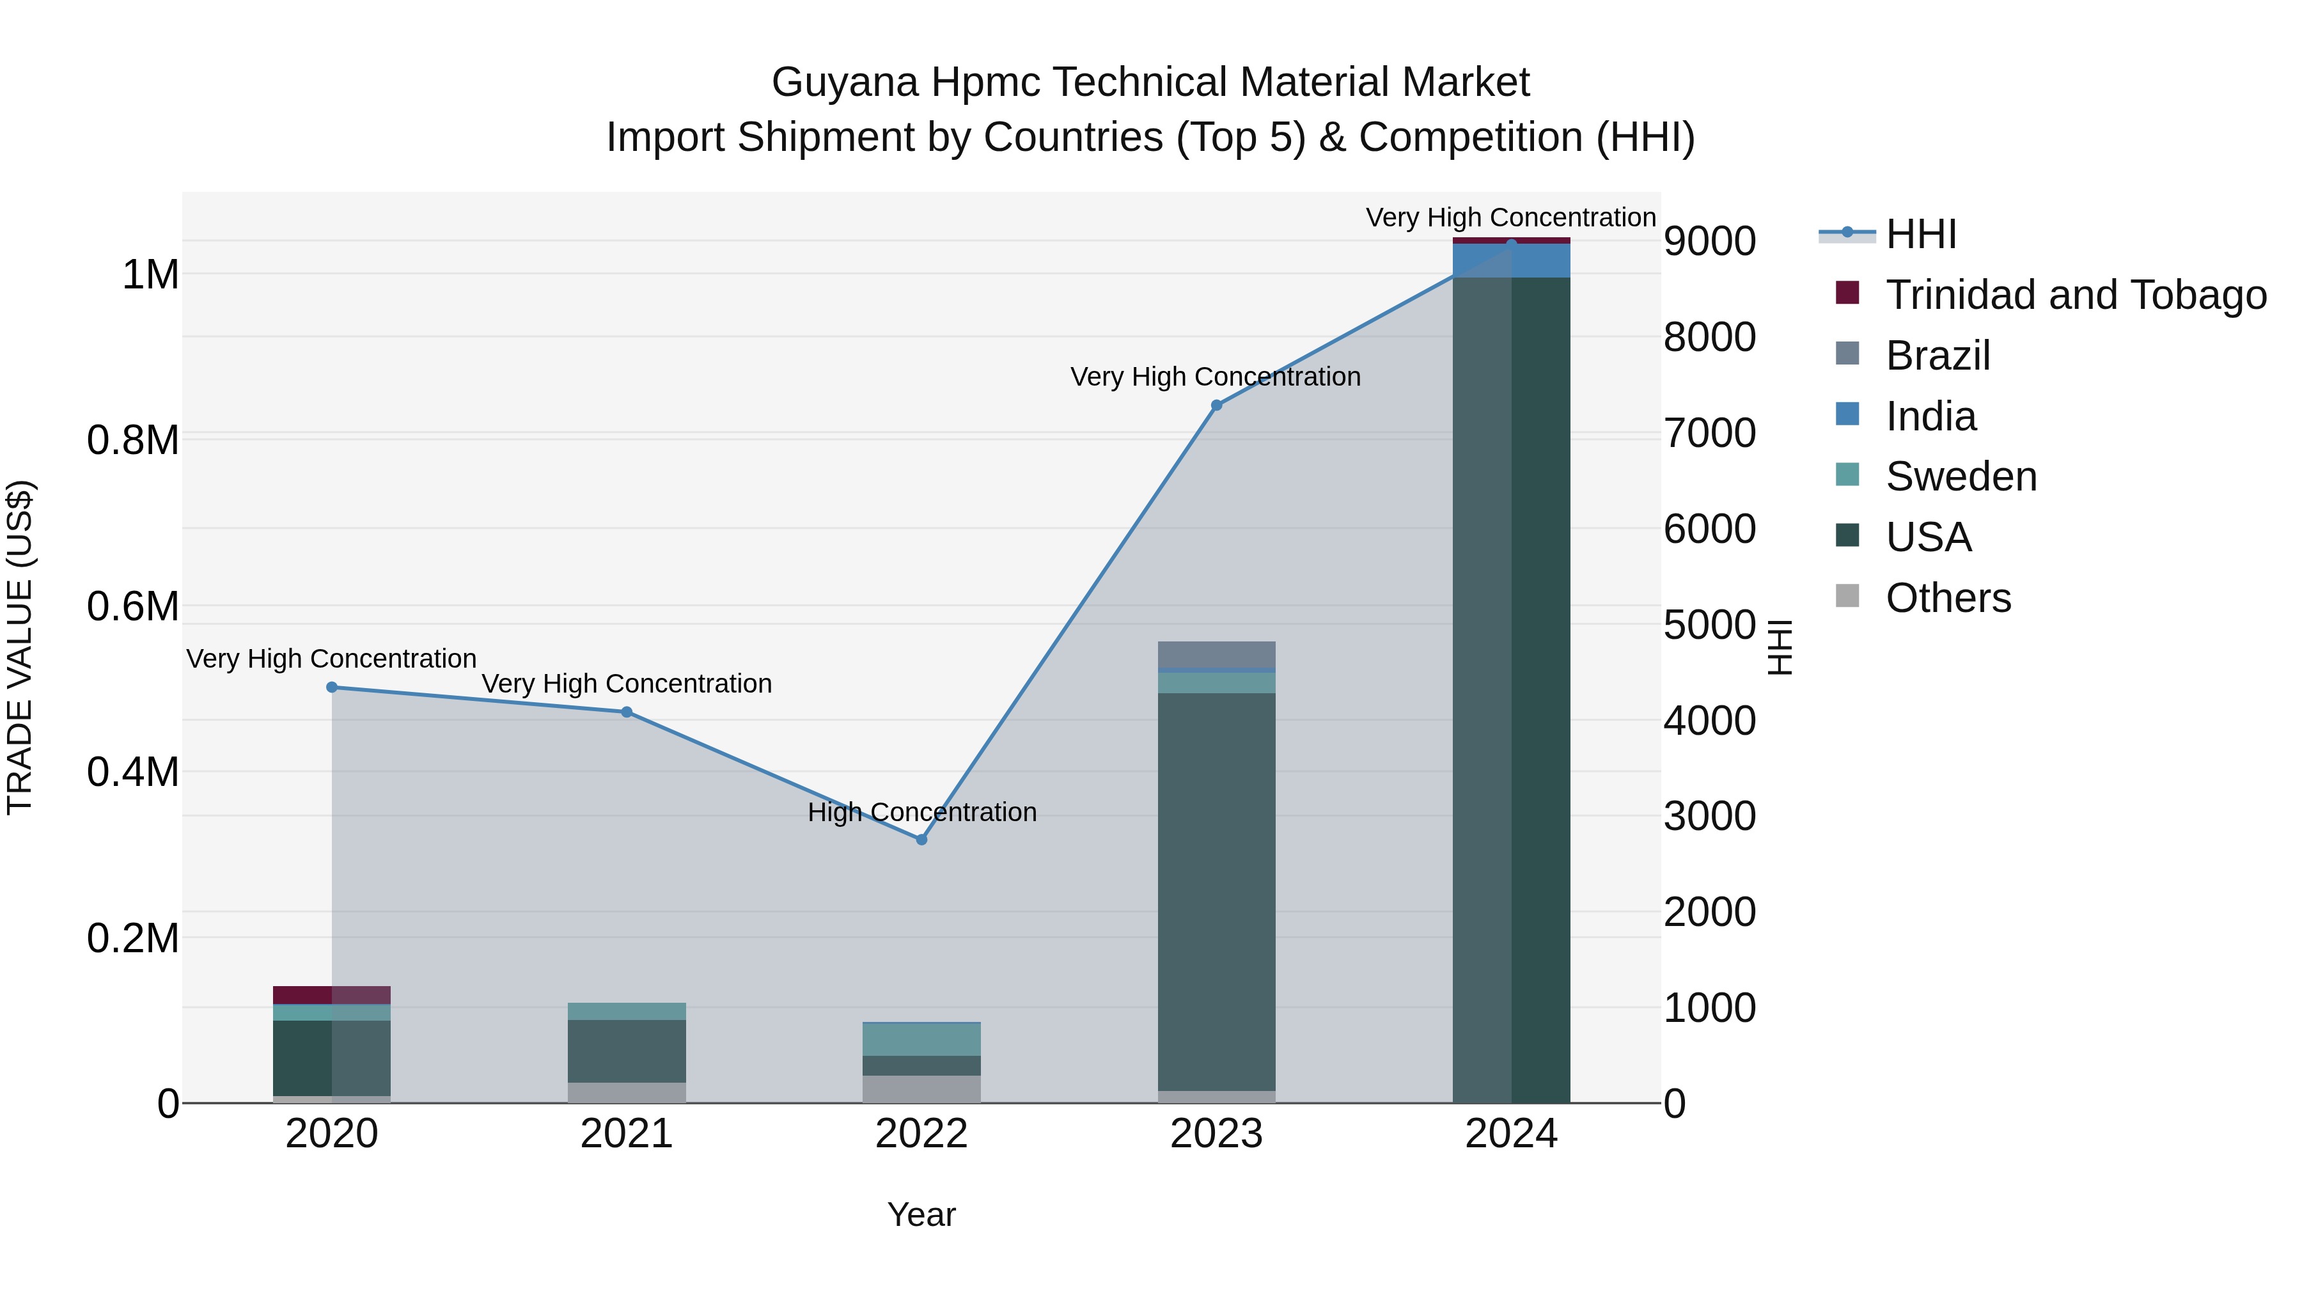2302x1295 pixels.
Task: Select the 2023 HHI data point
Action: 1216,405
